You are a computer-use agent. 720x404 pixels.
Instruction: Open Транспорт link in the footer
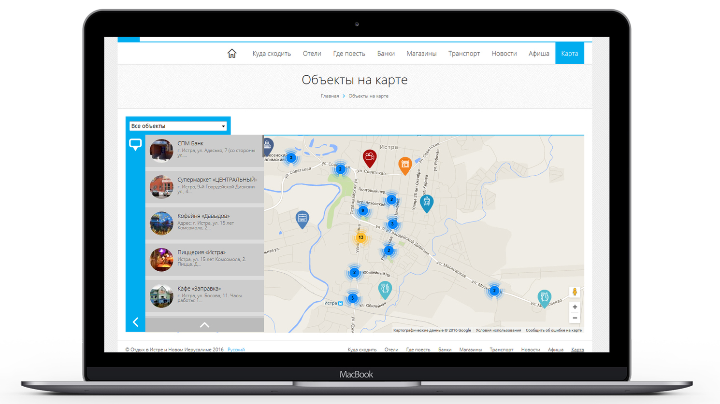[x=502, y=349]
